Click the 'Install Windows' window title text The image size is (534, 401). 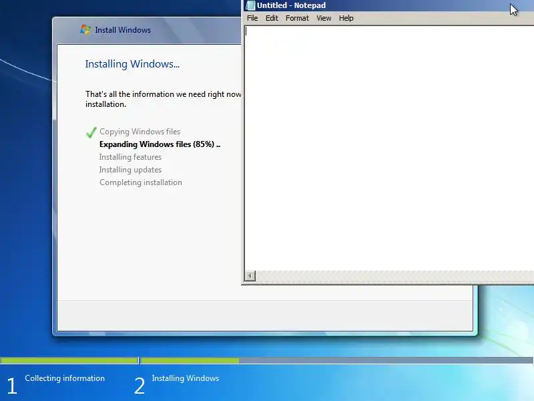click(x=123, y=30)
